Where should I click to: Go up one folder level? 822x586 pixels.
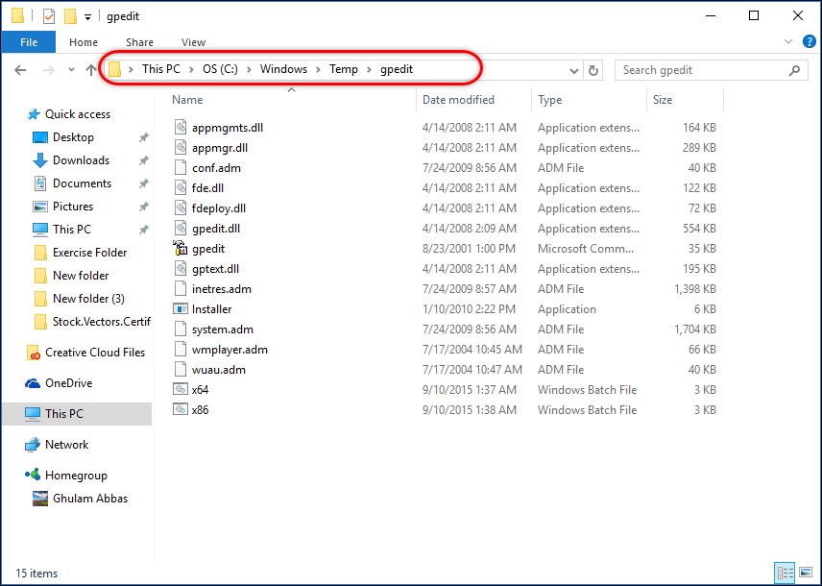(91, 70)
